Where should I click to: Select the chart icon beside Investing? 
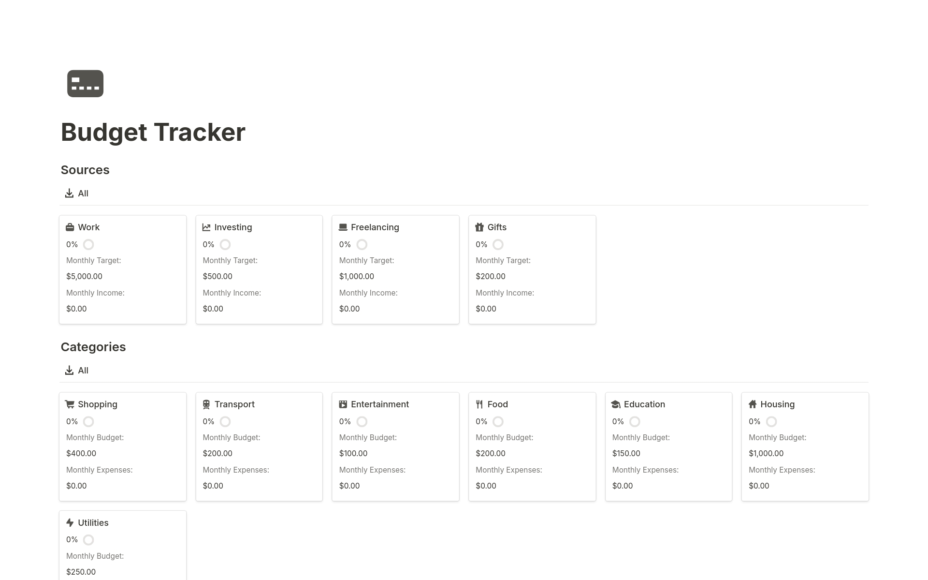(206, 227)
